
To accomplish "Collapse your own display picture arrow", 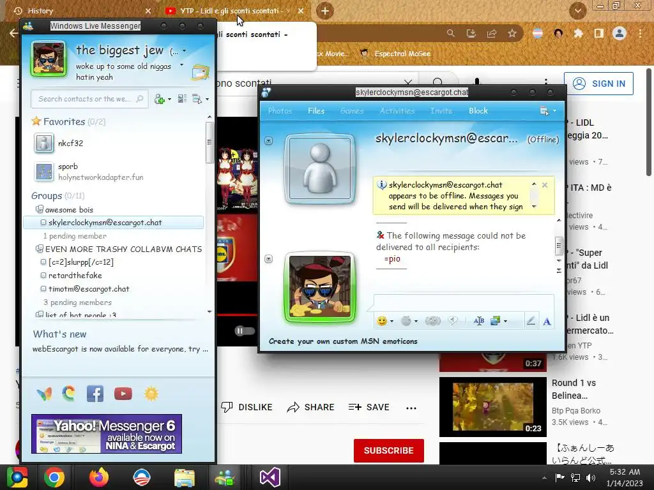I will (x=269, y=259).
